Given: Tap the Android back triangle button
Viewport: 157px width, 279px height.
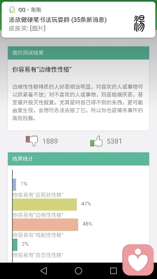Looking at the screenshot, I should [x=44, y=271].
